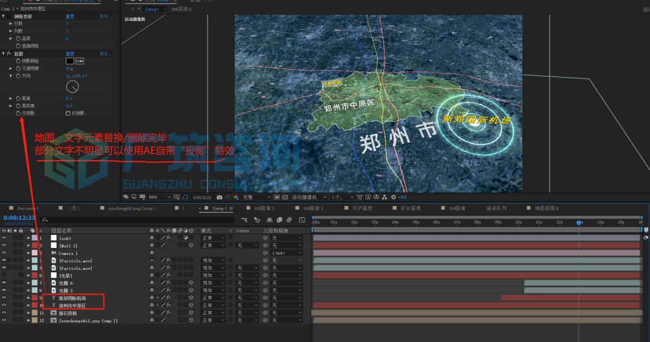Viewport: 650px width, 342px height.
Task: Hide the look5 layer using its eye icon
Action: (4, 238)
